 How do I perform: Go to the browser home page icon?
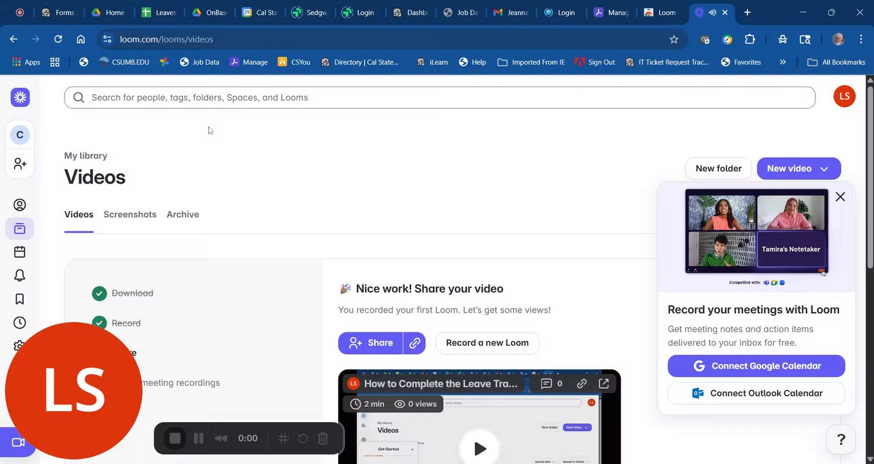coord(81,39)
